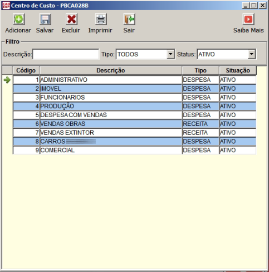
Task: Click the DESPESA type cell of ADMINISTRATIVO
Action: [x=200, y=80]
